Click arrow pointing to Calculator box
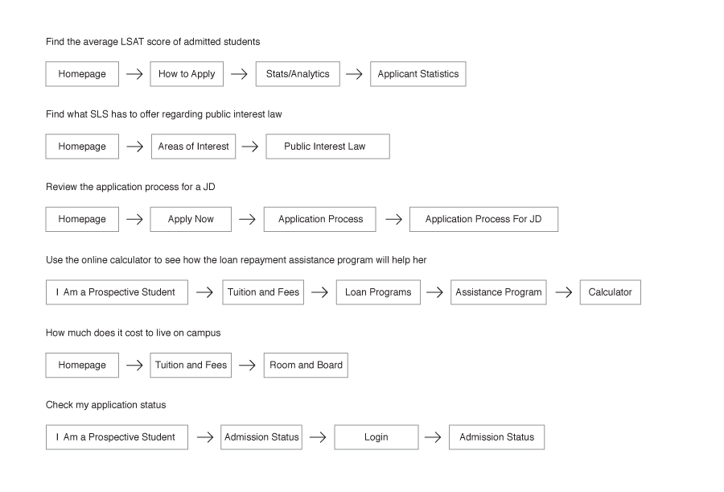The height and width of the screenshot is (492, 724). [x=563, y=292]
